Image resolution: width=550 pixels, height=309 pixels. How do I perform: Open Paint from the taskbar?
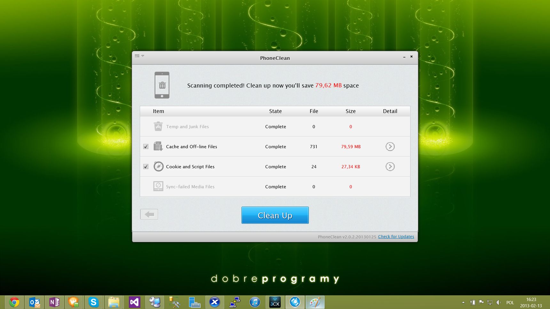click(x=315, y=302)
